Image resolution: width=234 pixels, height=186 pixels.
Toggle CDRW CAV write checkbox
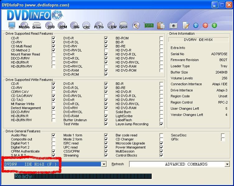53,92
